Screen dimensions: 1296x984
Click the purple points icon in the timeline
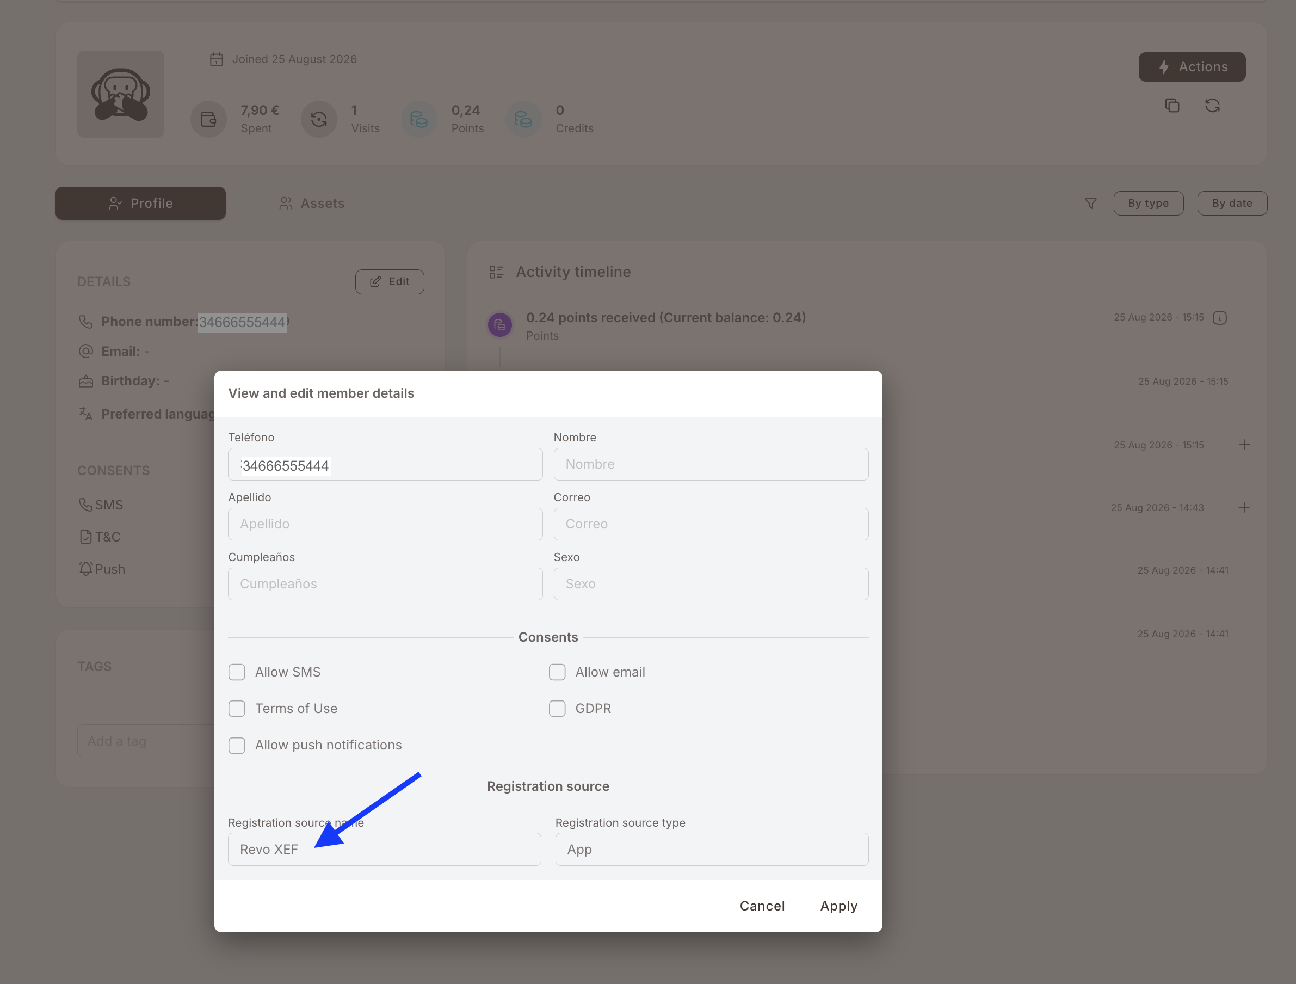[x=500, y=325]
